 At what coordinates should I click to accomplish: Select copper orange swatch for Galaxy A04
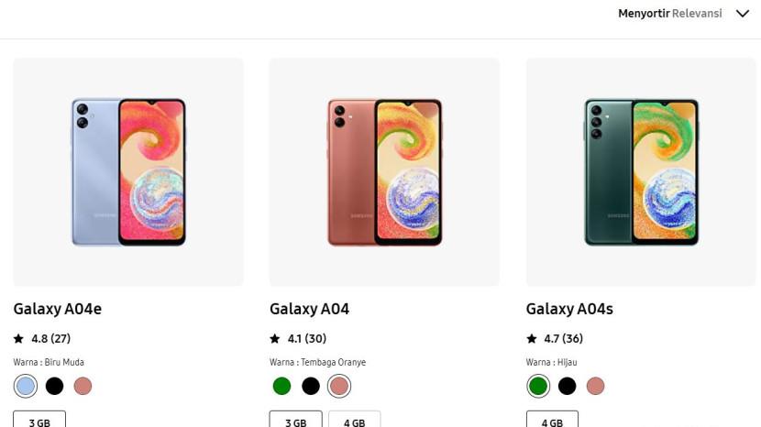point(339,386)
